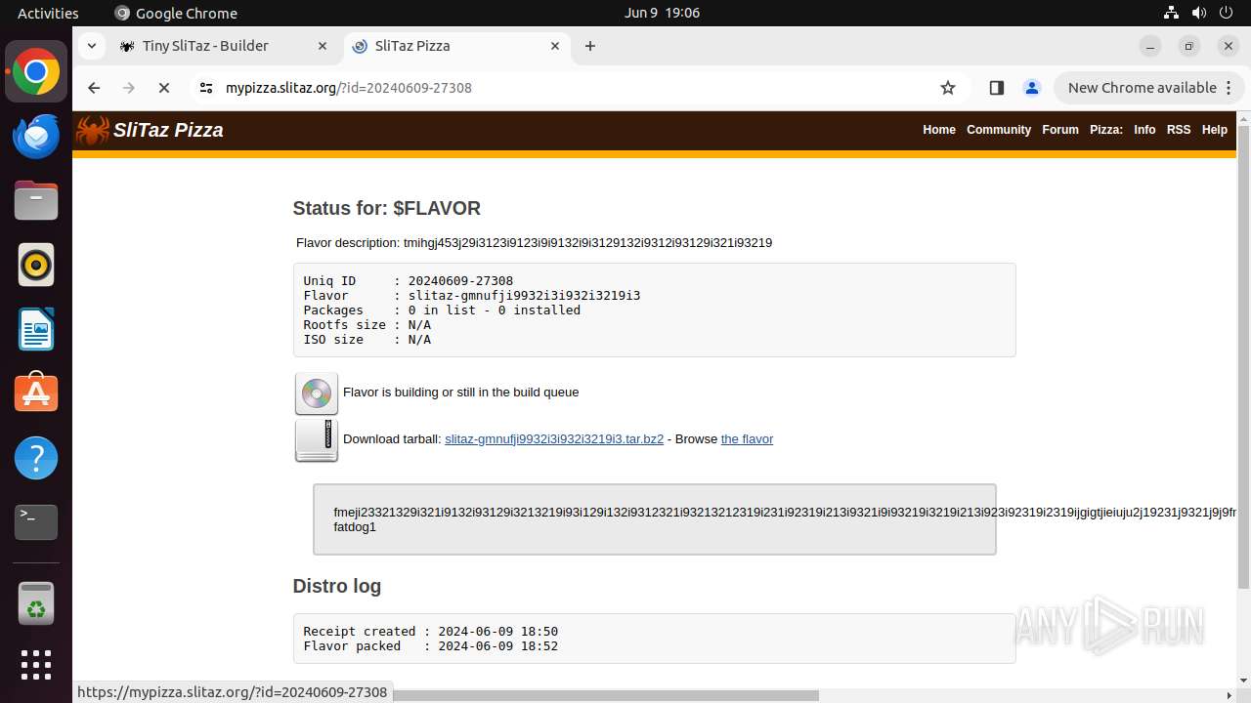Open the RSS feed link
This screenshot has height=703, width=1251.
click(x=1179, y=130)
